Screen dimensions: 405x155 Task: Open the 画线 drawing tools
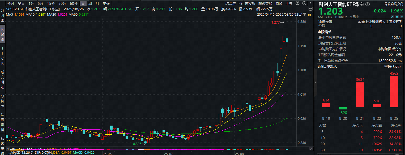tap(279, 3)
